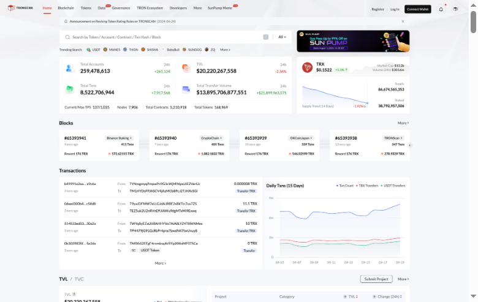Click the Submit Project button
This screenshot has width=478, height=302.
[x=376, y=279]
